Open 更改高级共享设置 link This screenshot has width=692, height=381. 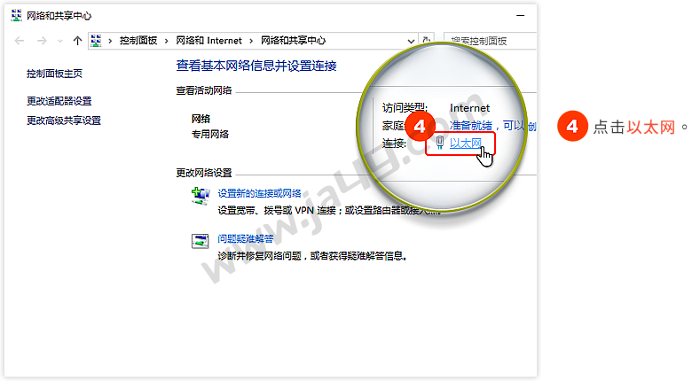[63, 121]
